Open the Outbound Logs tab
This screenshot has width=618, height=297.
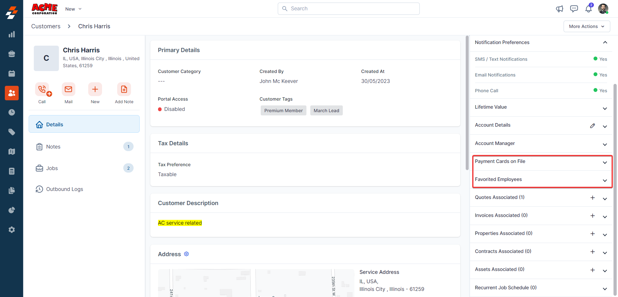(x=64, y=189)
